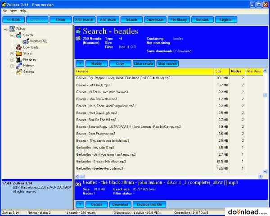Screen dimensions: 270x216
Task: Expand the Network tree node
Action: point(12,66)
